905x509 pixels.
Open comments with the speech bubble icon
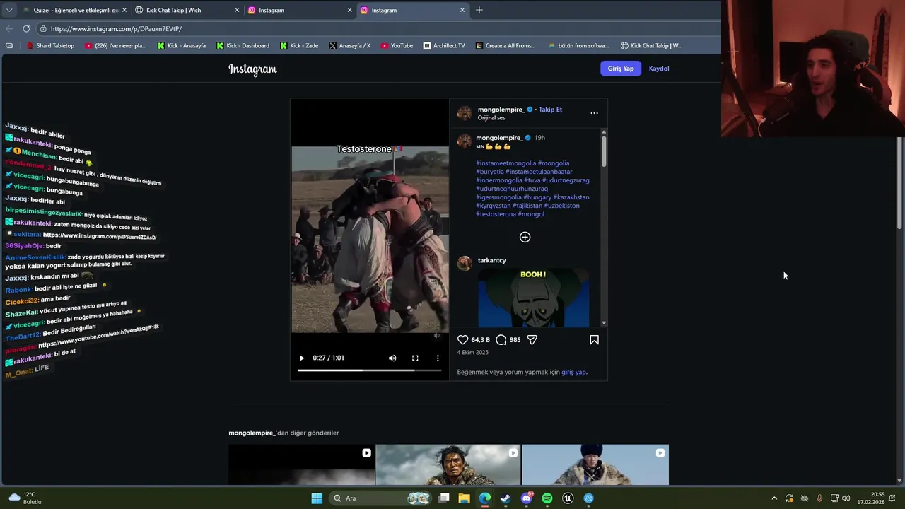pos(501,340)
